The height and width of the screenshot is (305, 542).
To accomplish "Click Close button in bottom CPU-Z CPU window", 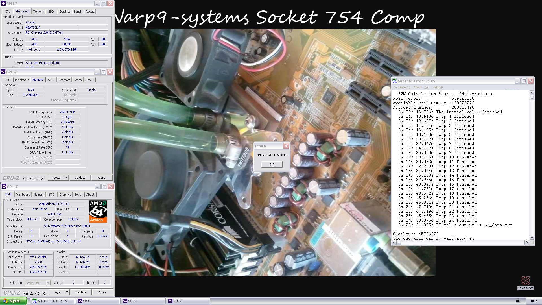I will (102, 292).
